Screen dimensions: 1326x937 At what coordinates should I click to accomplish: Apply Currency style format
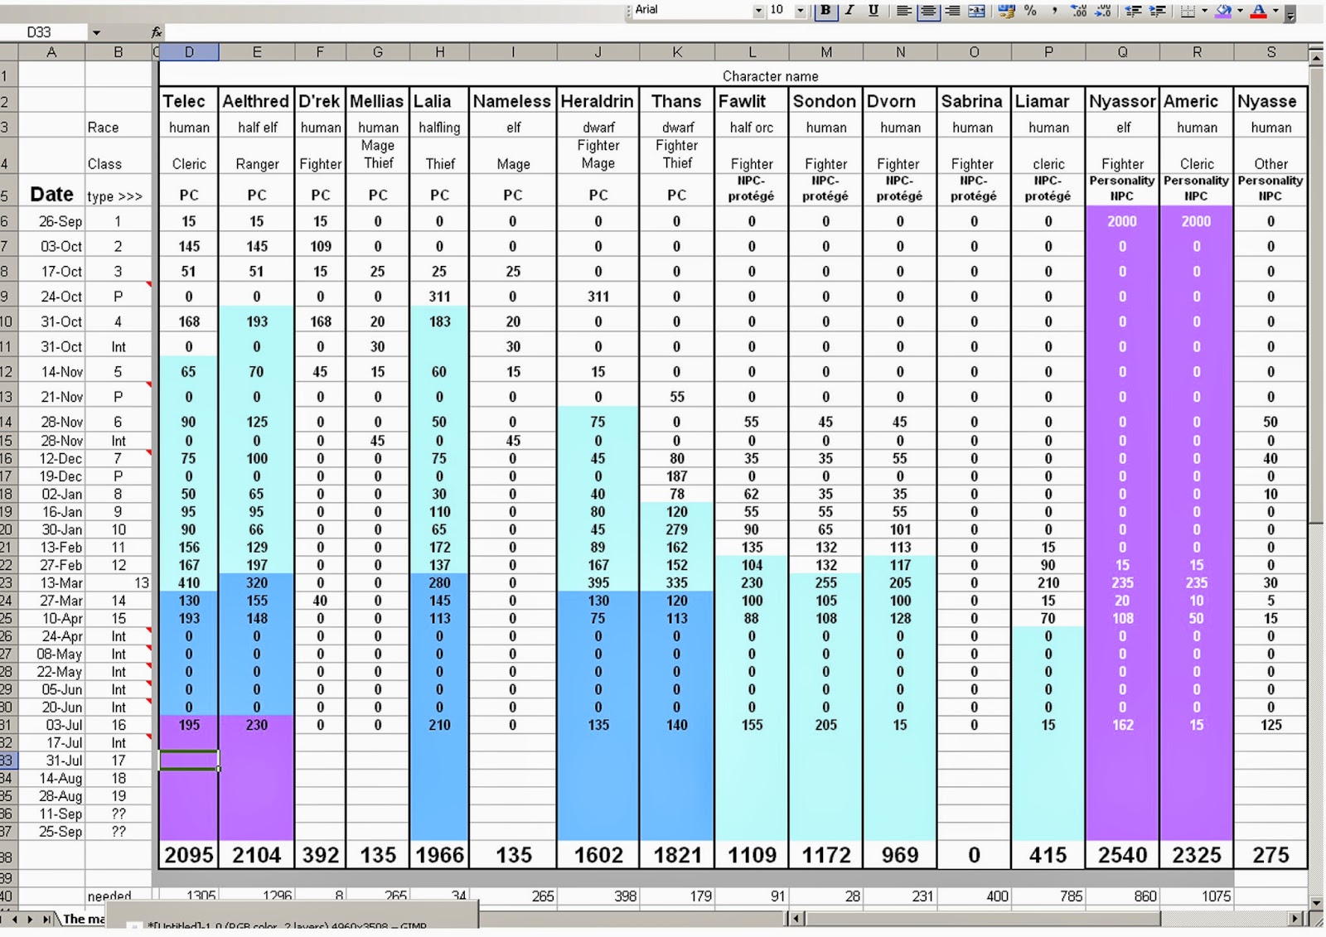click(1007, 11)
